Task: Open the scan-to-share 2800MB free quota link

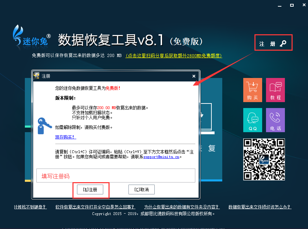Action: coord(174,56)
